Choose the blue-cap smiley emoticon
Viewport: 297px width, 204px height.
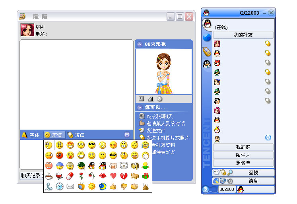tap(60, 166)
